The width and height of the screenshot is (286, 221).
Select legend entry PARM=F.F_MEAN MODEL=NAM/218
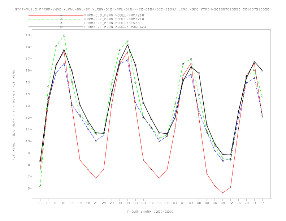pyautogui.click(x=114, y=19)
